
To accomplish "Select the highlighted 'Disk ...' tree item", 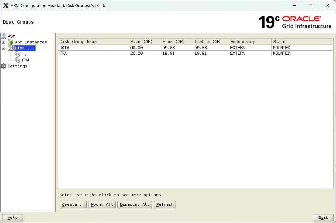I will [x=25, y=48].
